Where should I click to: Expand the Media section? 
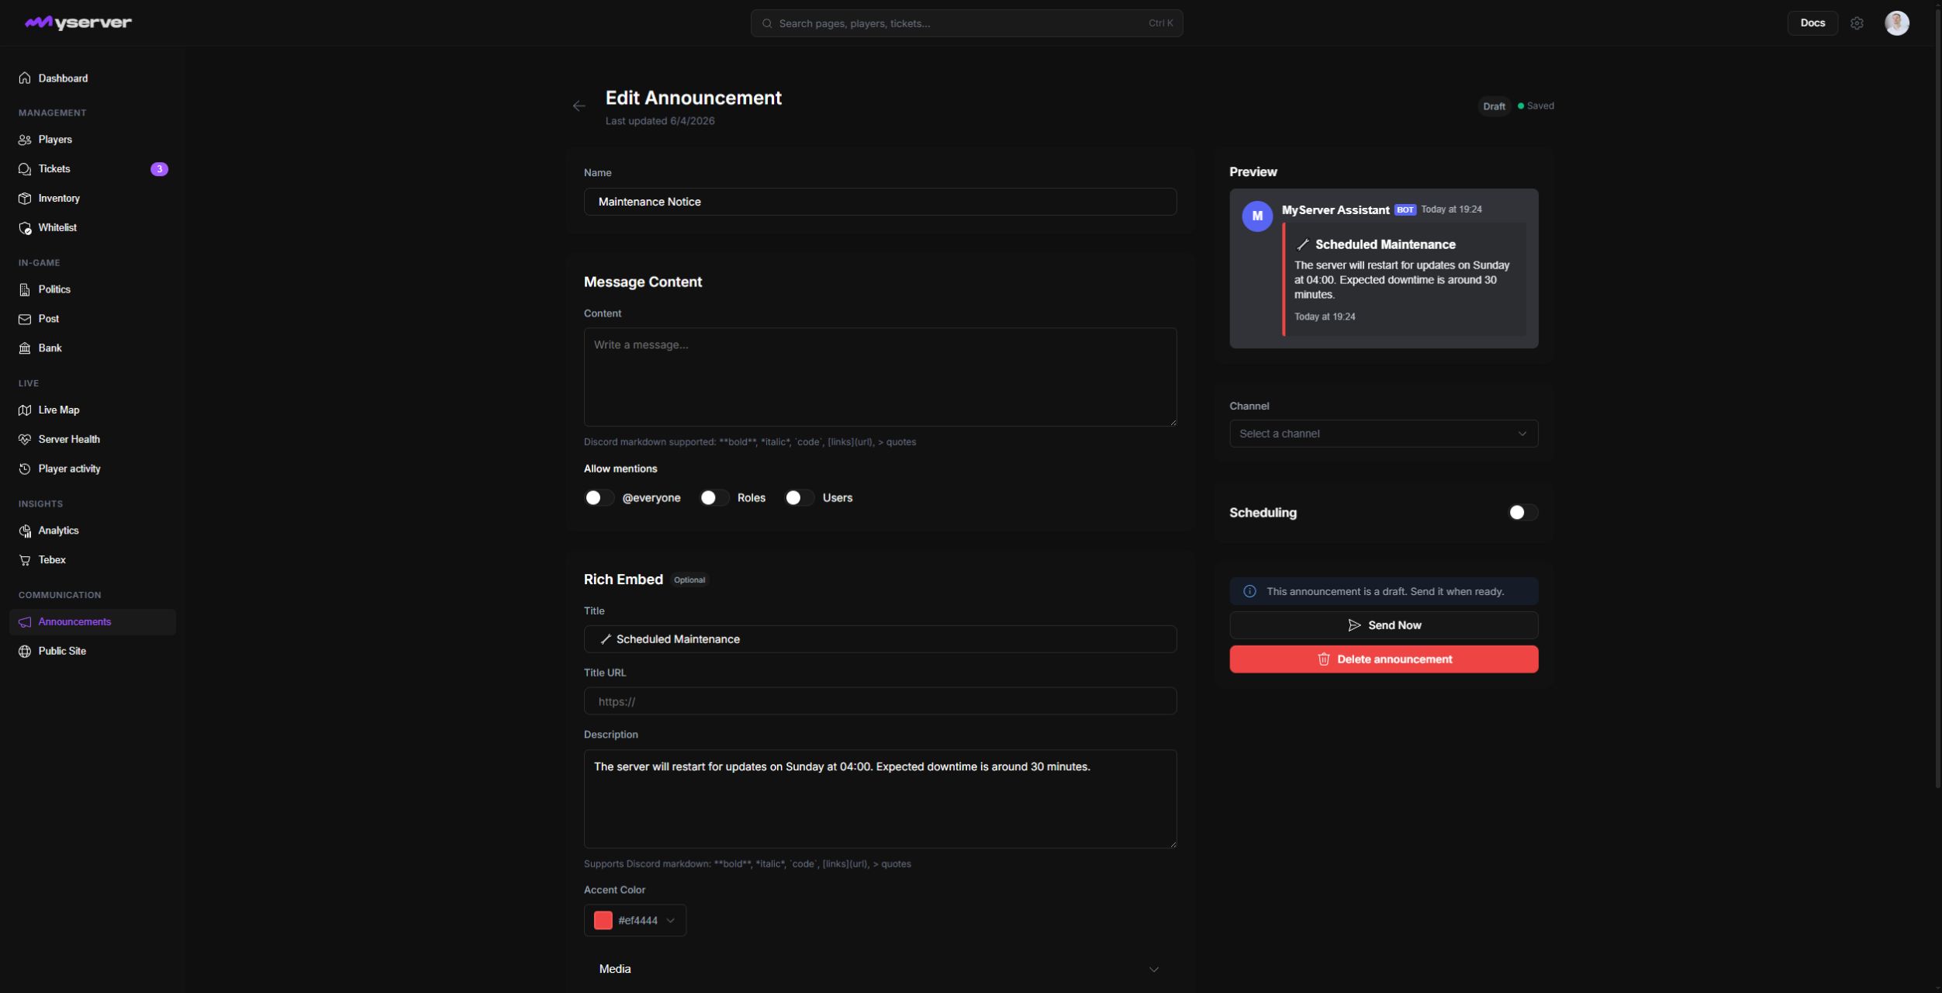(x=879, y=969)
